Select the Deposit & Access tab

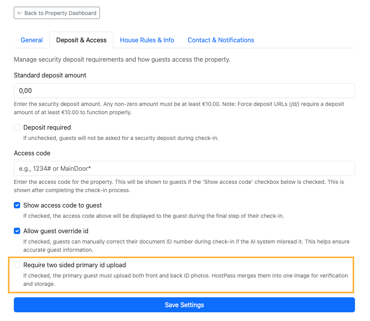pos(81,40)
